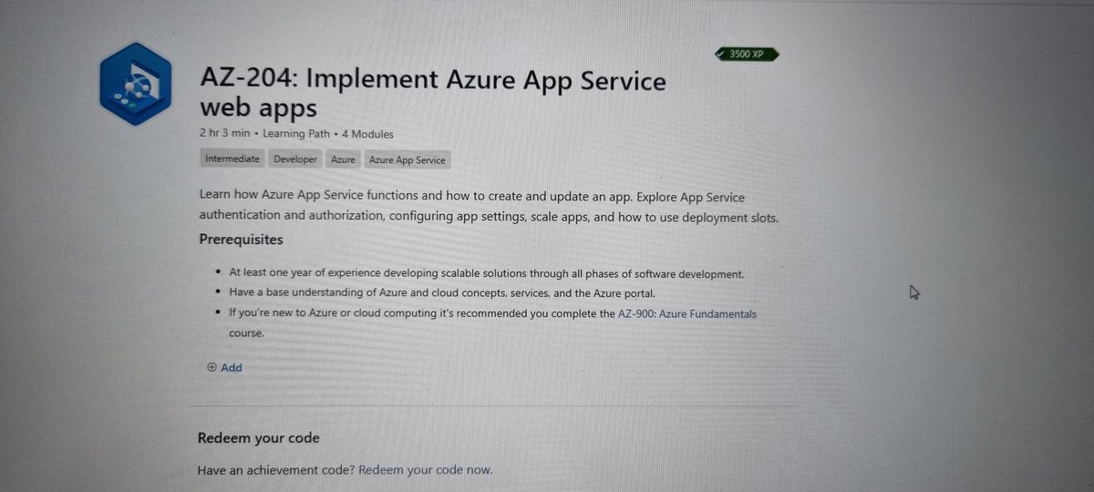
Task: Click the 'Have an achievement code?' text
Action: (x=276, y=470)
